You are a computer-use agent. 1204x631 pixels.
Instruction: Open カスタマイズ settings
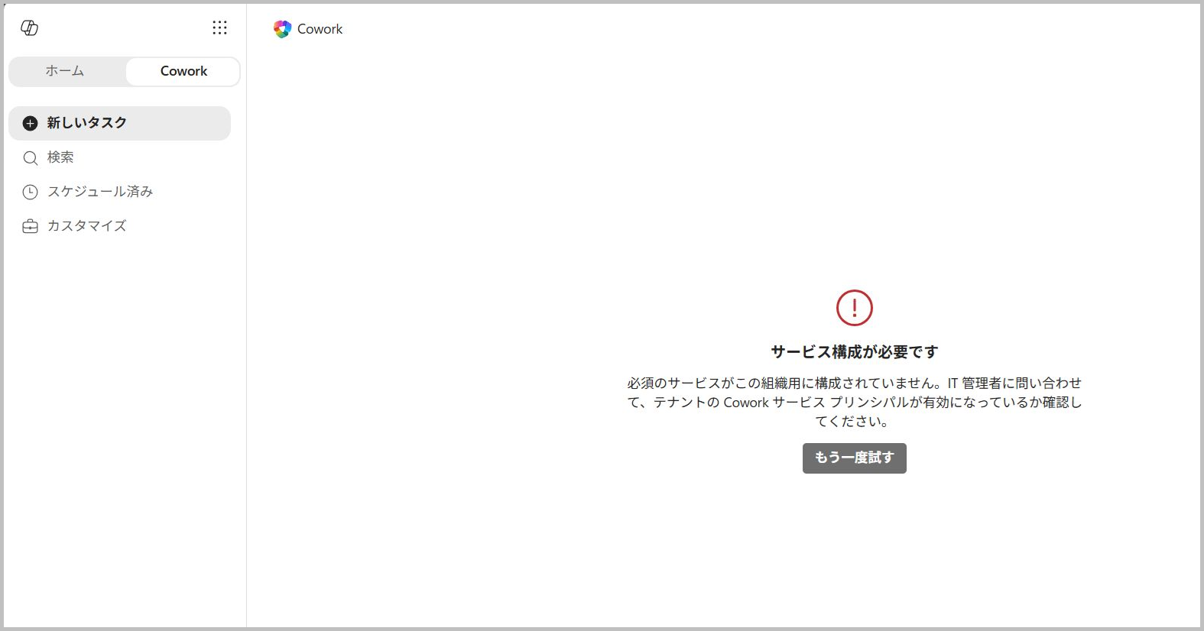coord(119,226)
